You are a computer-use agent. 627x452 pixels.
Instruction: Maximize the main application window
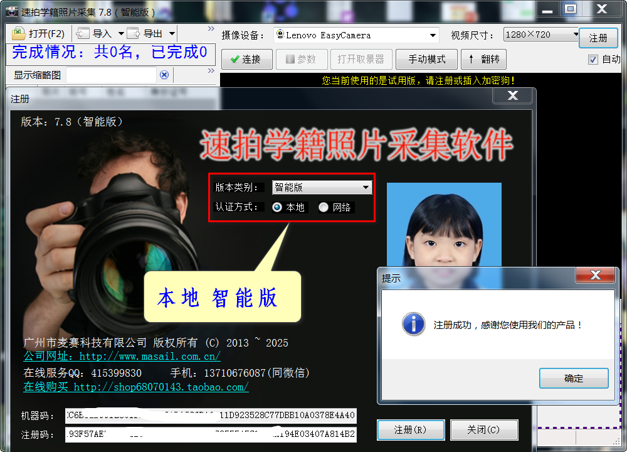(570, 9)
